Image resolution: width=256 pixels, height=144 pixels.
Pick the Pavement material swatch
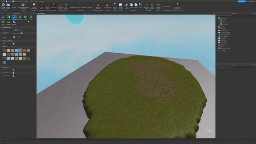coord(4,62)
